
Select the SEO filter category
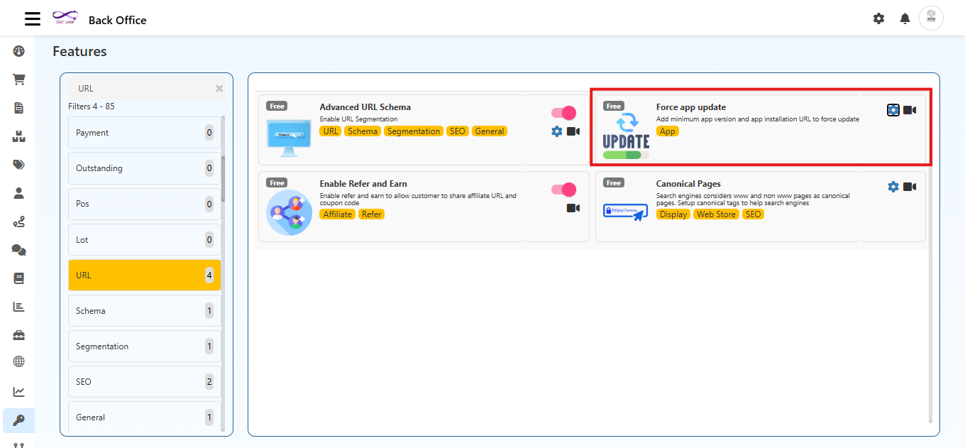[x=144, y=381]
